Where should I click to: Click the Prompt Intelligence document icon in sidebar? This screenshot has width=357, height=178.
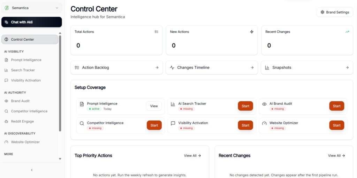click(6, 60)
